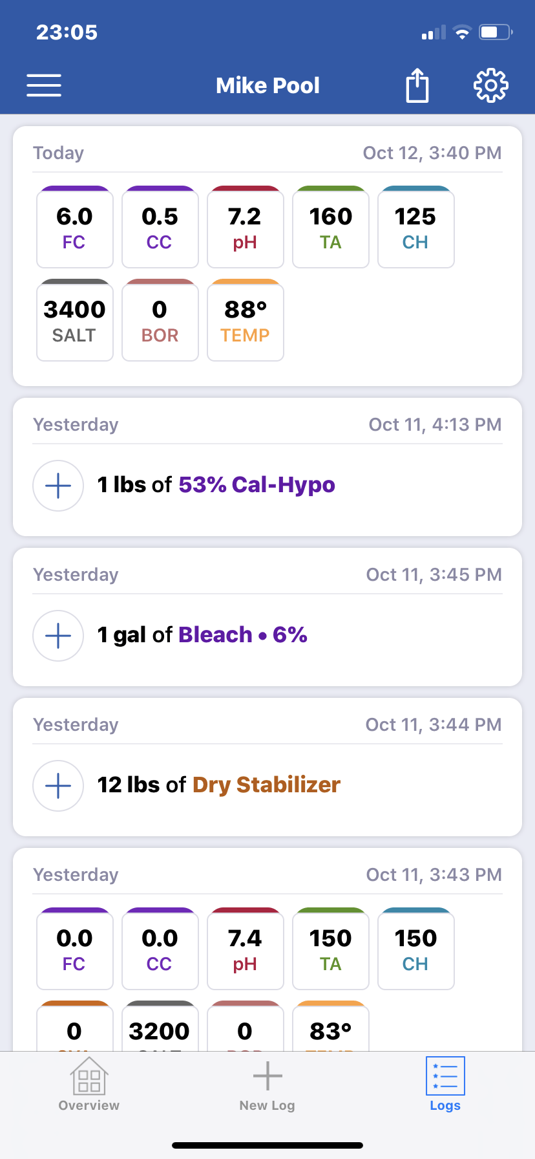The image size is (535, 1159).
Task: Select yesterday's 7.4 pH tile
Action: point(246,949)
